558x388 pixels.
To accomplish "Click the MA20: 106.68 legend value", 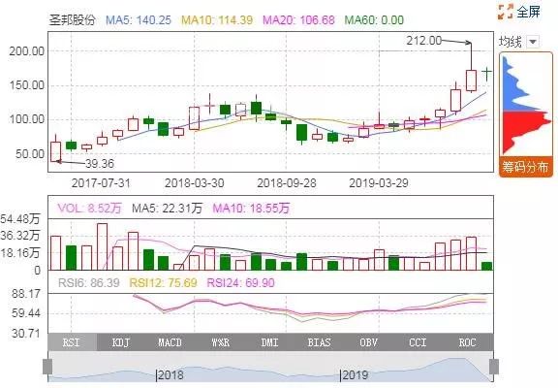I will pyautogui.click(x=298, y=20).
